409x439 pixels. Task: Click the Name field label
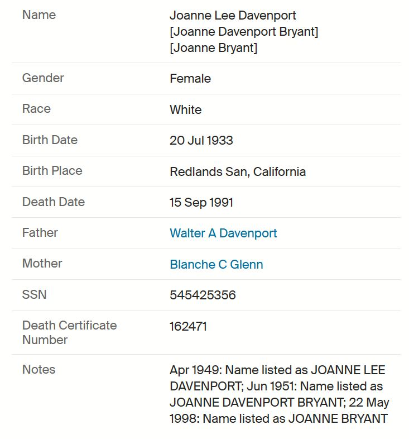(x=39, y=15)
